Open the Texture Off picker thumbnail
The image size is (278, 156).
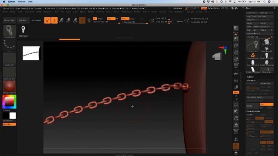(10, 73)
